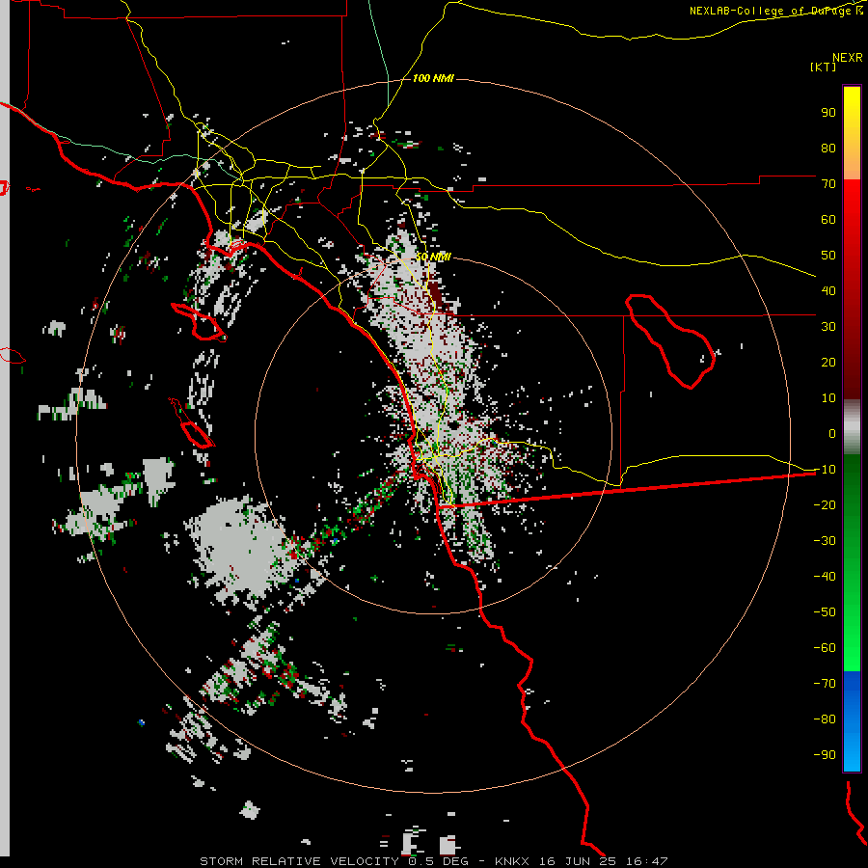The image size is (868, 868).
Task: Click the 10 value on velocity scale
Action: click(x=828, y=398)
